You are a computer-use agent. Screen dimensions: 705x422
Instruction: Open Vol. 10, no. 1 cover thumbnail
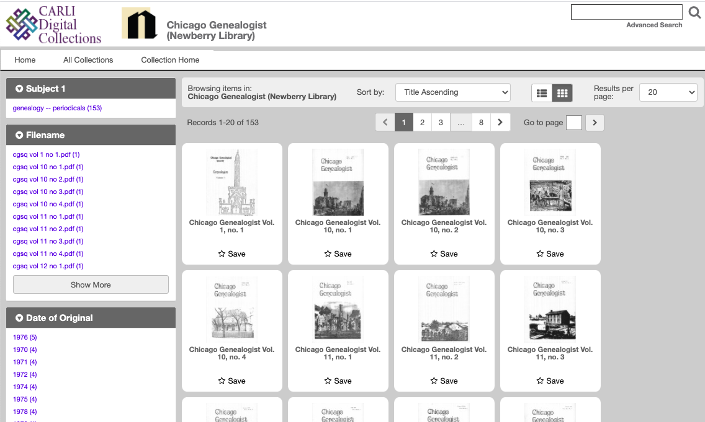tap(338, 182)
